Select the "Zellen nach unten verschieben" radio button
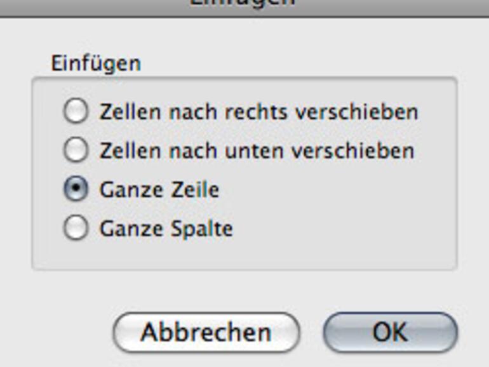Image resolution: width=489 pixels, height=367 pixels. coord(76,150)
